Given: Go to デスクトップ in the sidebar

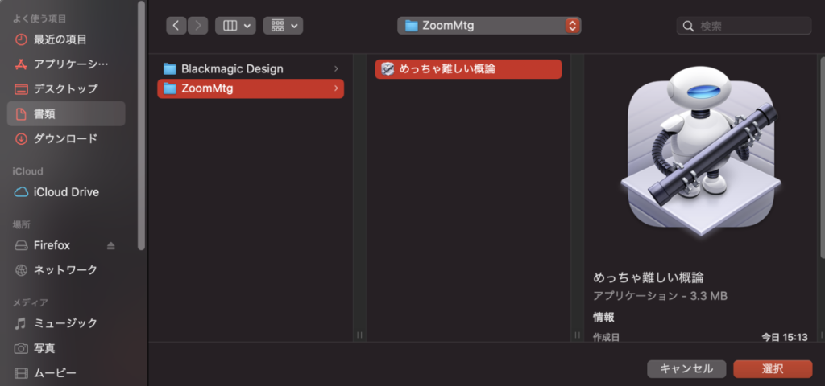Looking at the screenshot, I should pos(65,88).
